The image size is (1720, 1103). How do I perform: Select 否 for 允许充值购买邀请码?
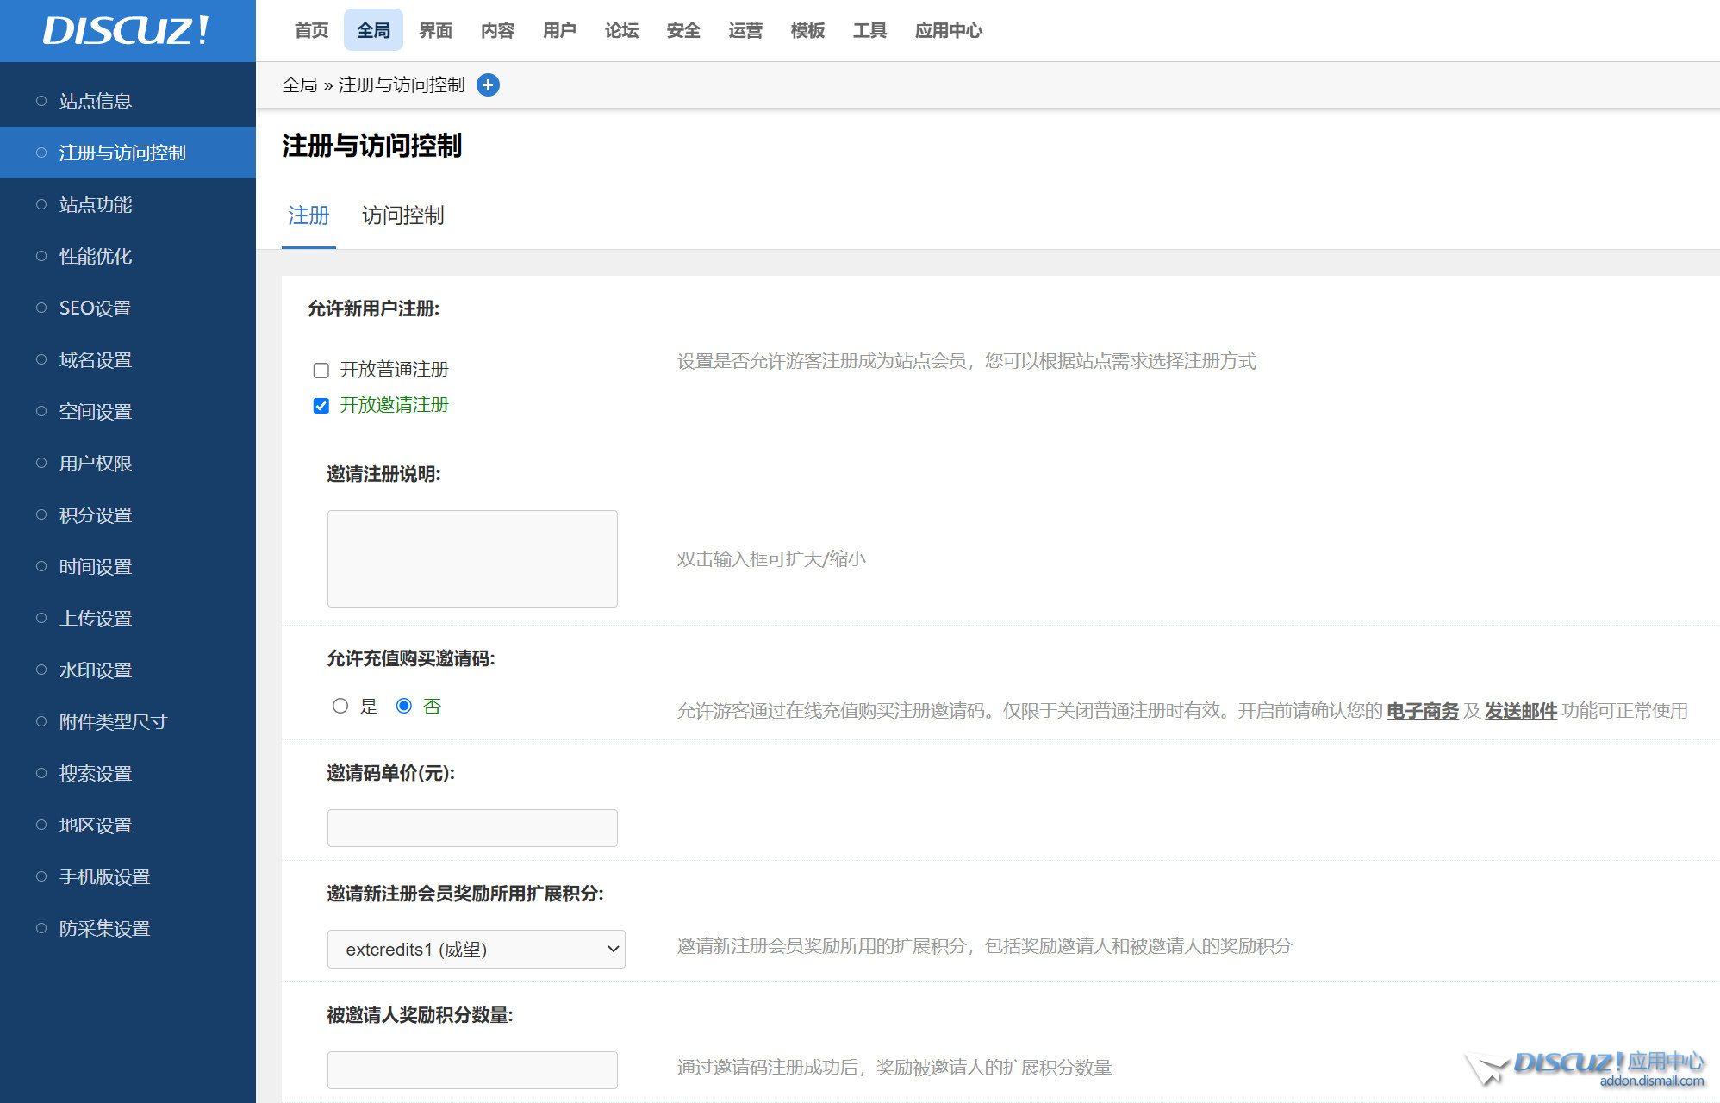[x=403, y=706]
